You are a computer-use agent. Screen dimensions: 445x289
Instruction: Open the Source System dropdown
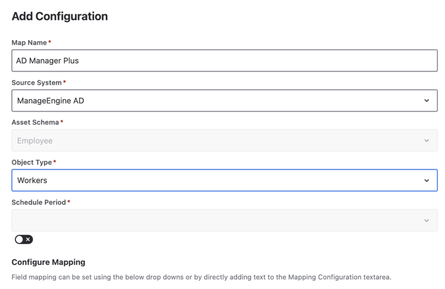point(217,101)
